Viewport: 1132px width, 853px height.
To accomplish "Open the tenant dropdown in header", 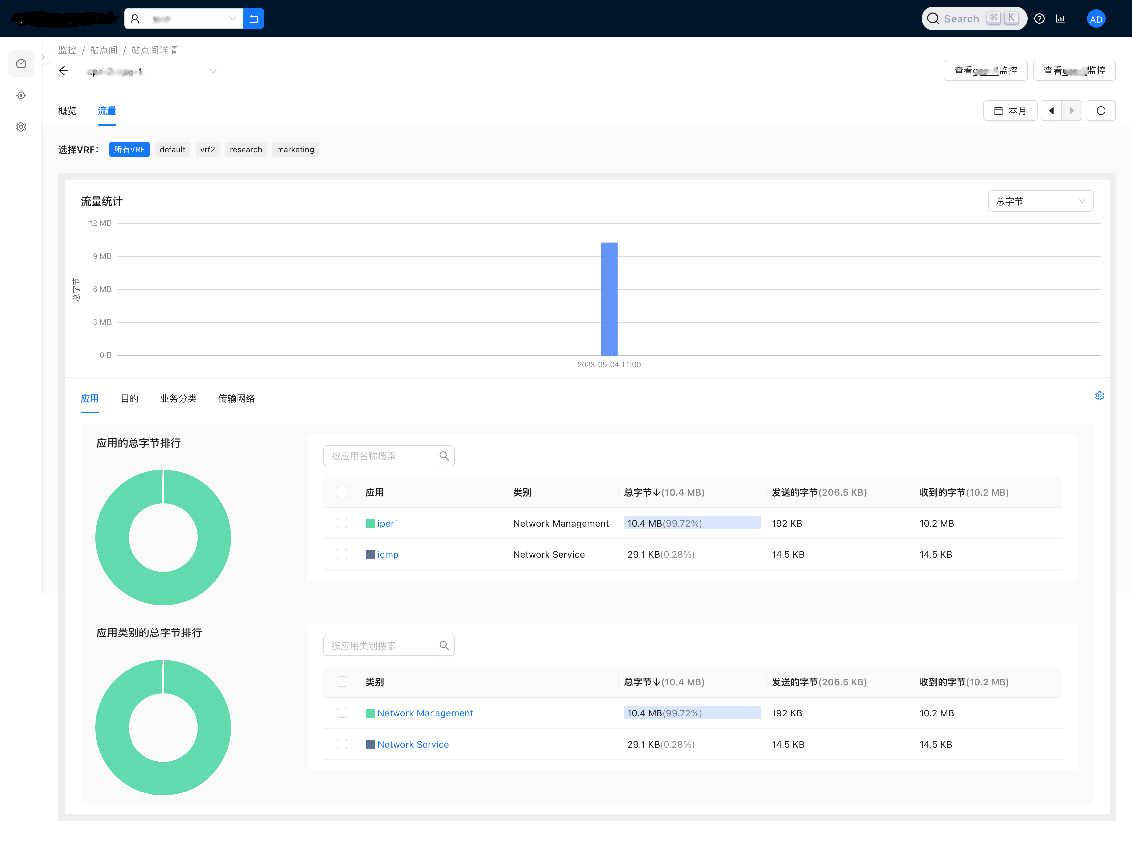I will coord(195,19).
